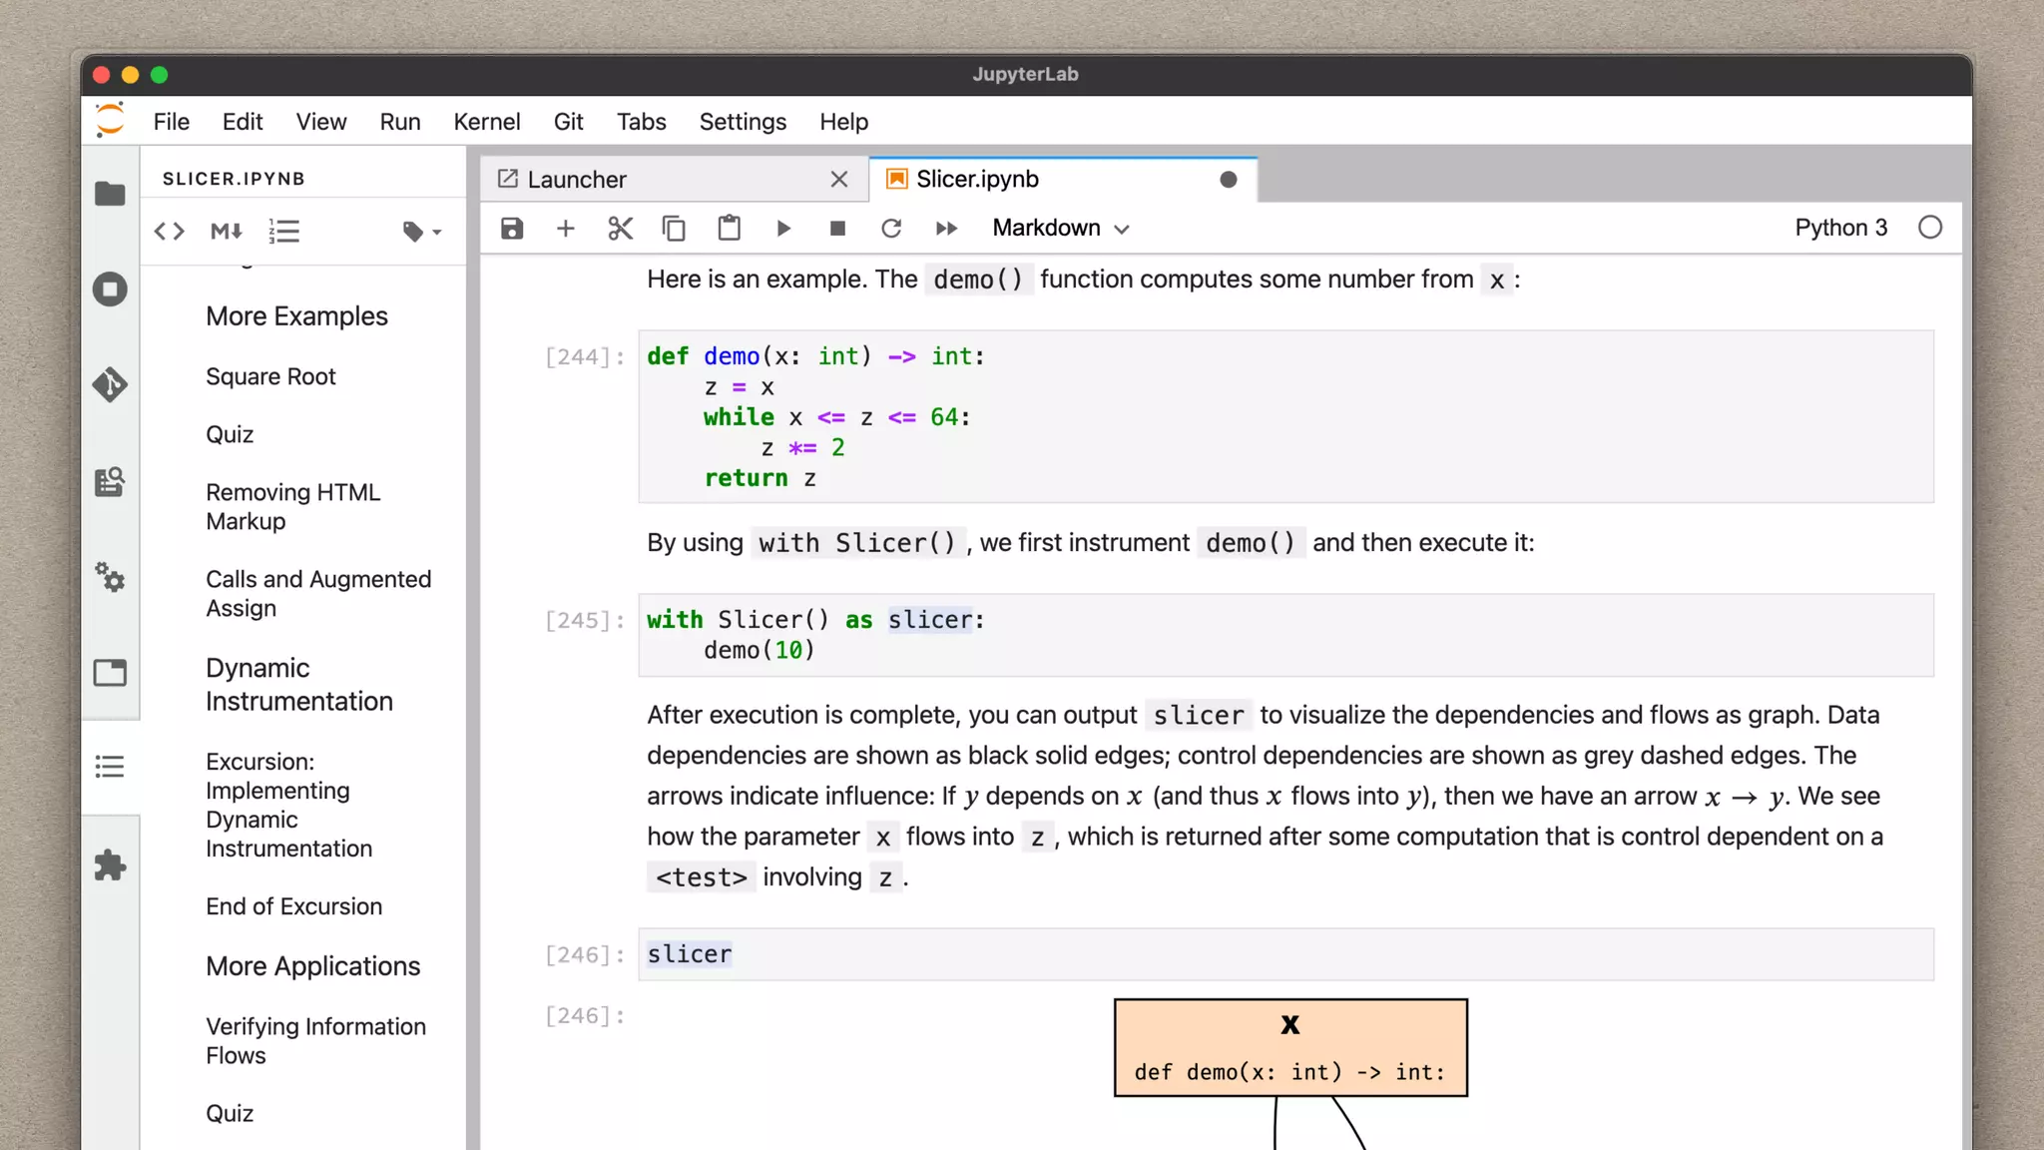The width and height of the screenshot is (2044, 1150).
Task: Copy the selected cells with the toolbar copy icon
Action: [x=674, y=229]
